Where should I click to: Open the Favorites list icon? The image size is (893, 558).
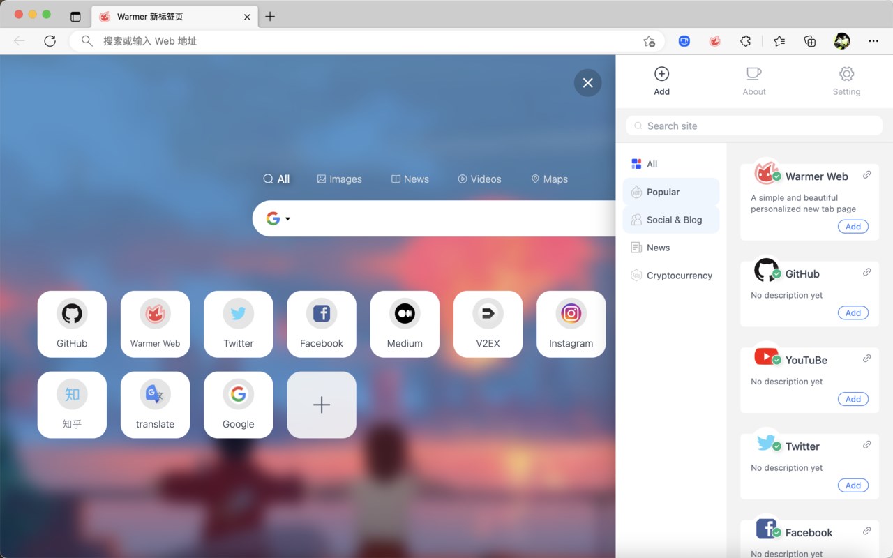(x=779, y=41)
